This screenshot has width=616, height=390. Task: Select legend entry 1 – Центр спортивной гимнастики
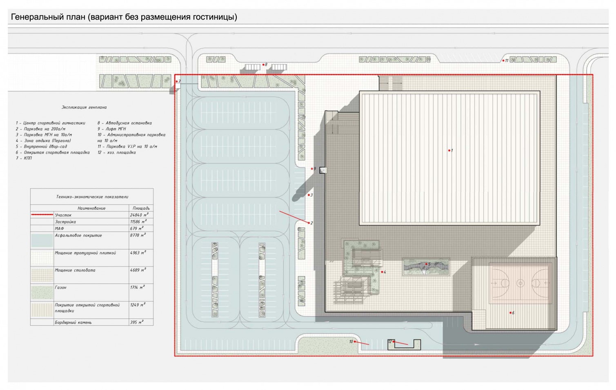pyautogui.click(x=51, y=123)
